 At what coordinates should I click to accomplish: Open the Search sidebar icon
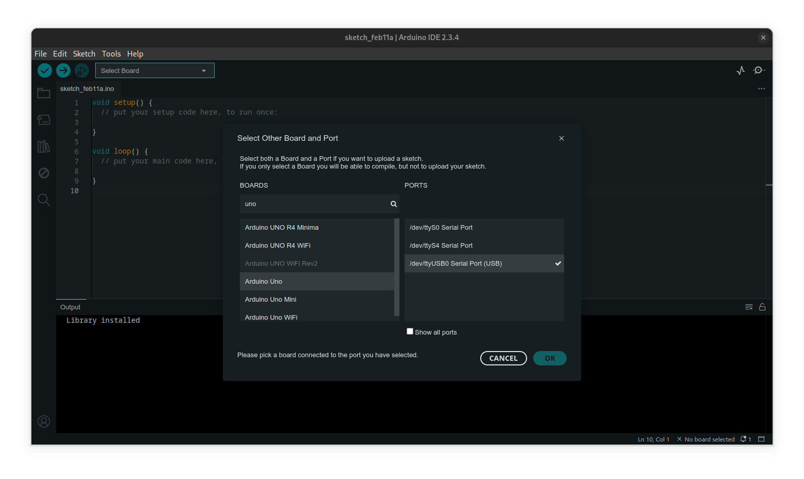pyautogui.click(x=44, y=199)
